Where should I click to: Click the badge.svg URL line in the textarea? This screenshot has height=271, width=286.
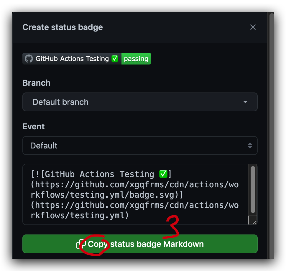107,195
